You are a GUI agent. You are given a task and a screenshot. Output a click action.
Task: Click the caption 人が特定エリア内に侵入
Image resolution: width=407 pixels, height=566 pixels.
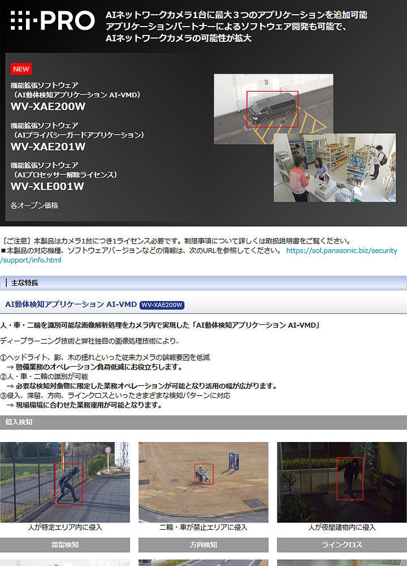click(64, 528)
